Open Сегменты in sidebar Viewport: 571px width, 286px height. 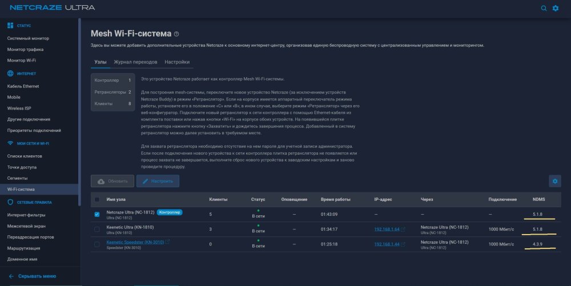point(17,178)
